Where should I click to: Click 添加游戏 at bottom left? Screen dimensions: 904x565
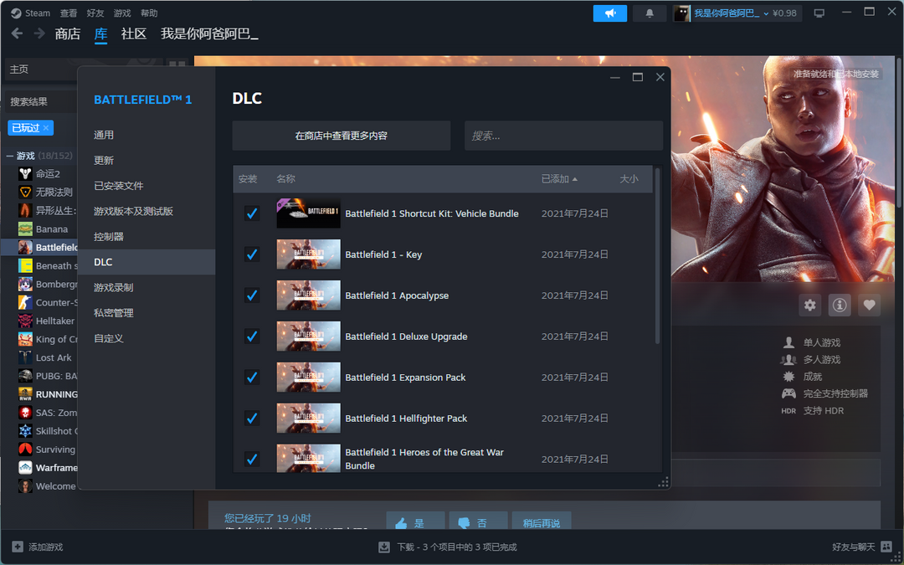pyautogui.click(x=38, y=547)
